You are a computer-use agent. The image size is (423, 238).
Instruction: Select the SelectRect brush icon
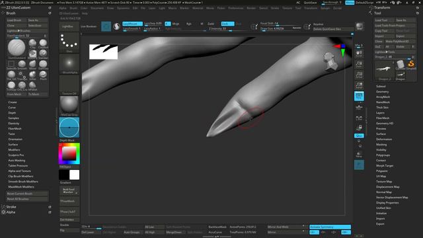coord(11,64)
